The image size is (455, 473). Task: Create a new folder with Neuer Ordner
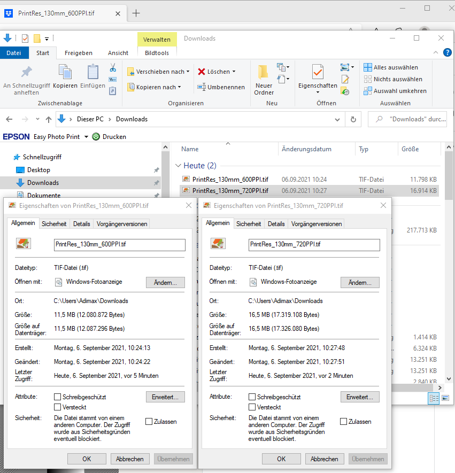point(264,80)
